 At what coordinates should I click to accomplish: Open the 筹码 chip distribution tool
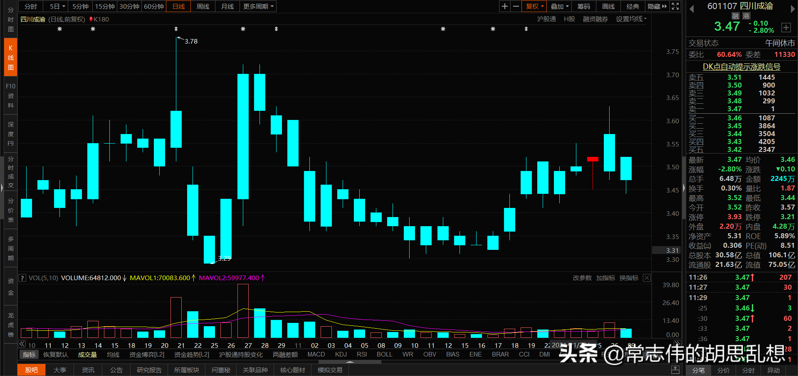tap(583, 6)
